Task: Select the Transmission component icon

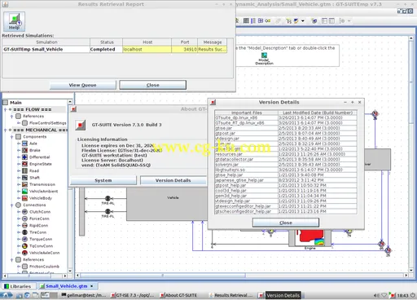Action: click(x=24, y=184)
